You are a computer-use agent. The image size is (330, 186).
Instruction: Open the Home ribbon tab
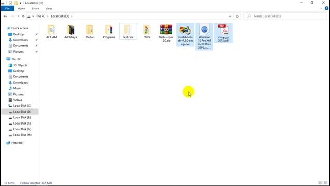(x=21, y=8)
